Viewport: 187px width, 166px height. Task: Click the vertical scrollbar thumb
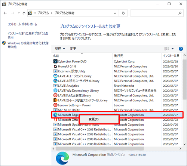184,79
